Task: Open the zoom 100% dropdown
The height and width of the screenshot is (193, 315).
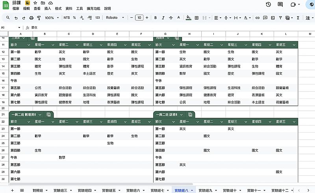Action: 51,18
